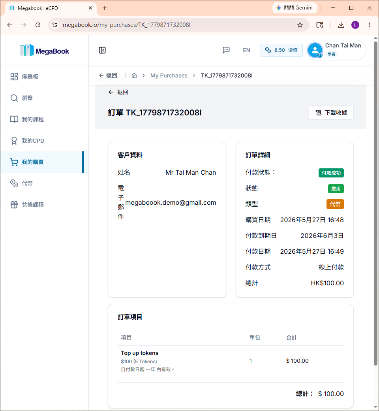The height and width of the screenshot is (411, 379).
Task: Click the order items 總計 $ 100.00
Action: pos(319,394)
